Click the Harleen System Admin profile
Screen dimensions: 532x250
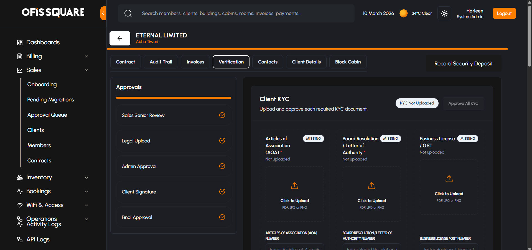470,13
